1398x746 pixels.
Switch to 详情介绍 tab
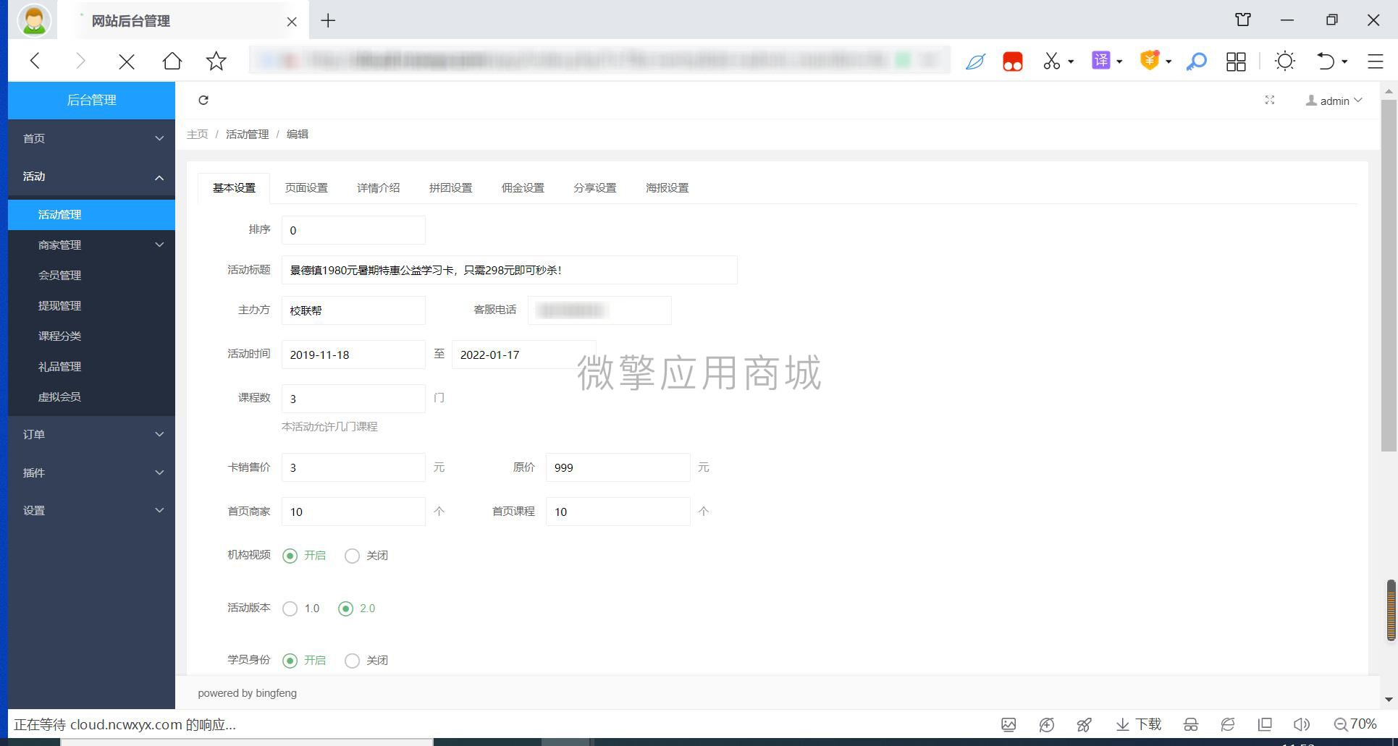click(x=378, y=188)
